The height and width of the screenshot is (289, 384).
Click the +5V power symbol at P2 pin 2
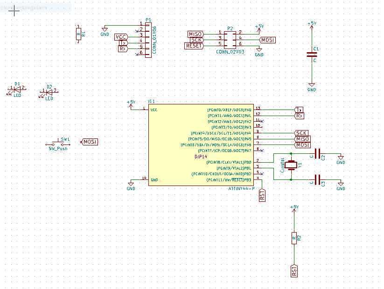[x=259, y=28]
